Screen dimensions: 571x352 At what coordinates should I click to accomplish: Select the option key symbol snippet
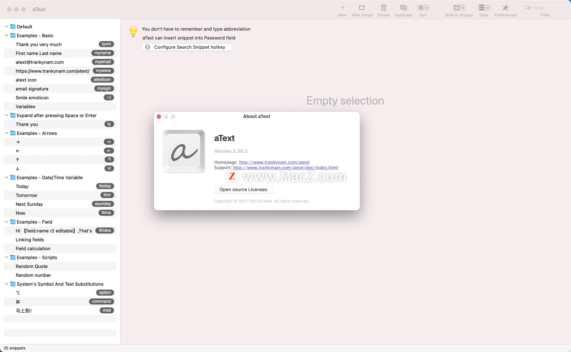coord(60,293)
